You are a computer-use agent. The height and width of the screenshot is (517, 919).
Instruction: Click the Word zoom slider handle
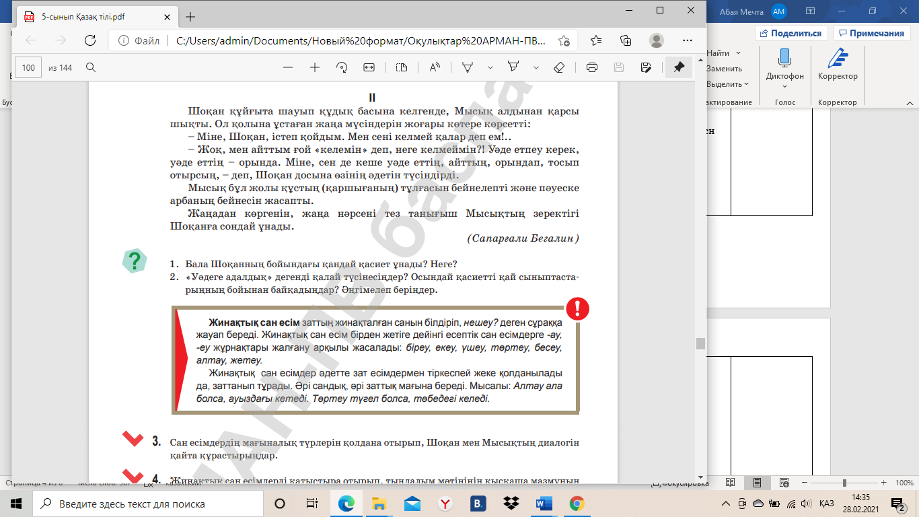point(844,483)
